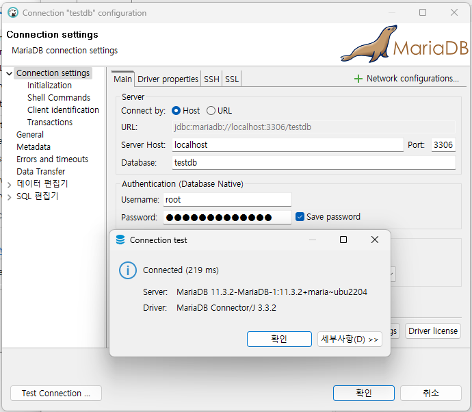Select Metadata in the tree
Viewport: 472px width, 412px height.
click(x=34, y=147)
